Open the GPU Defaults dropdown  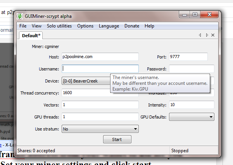192,117
